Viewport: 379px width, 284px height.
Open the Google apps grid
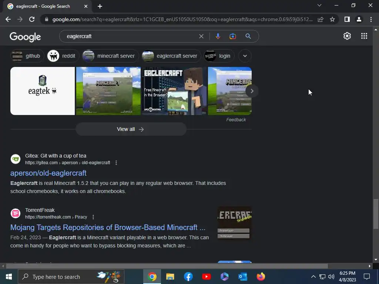click(x=364, y=36)
